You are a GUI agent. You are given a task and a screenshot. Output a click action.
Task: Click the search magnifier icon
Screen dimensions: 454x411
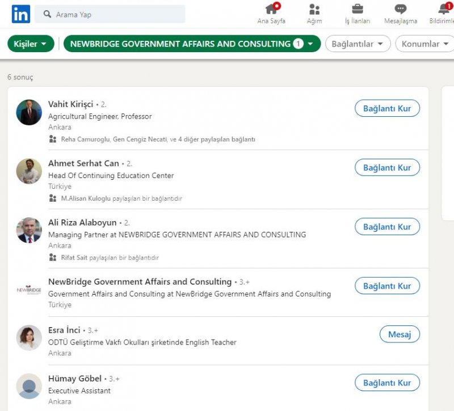(x=47, y=14)
